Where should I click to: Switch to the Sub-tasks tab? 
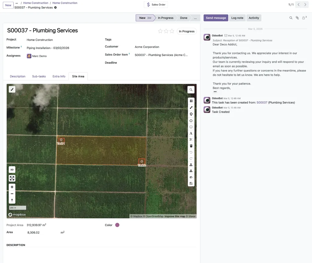(x=39, y=76)
